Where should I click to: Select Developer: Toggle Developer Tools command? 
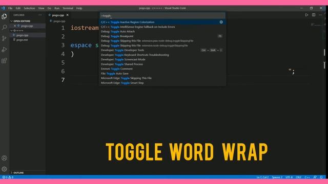point(162,50)
